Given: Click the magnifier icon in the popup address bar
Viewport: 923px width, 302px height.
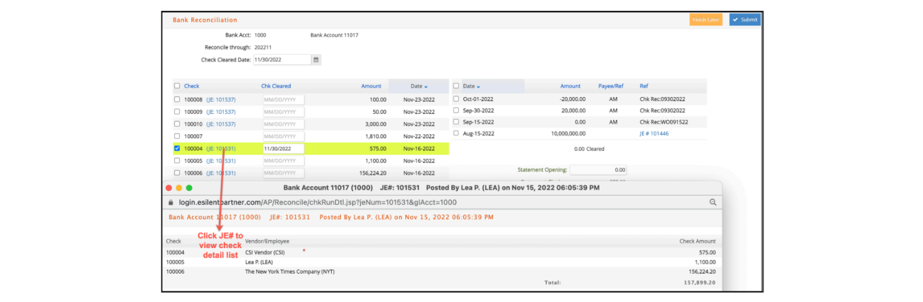Looking at the screenshot, I should tap(712, 202).
